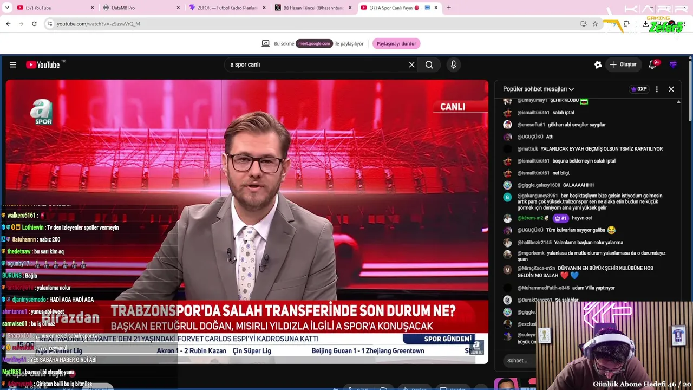Click the 'CANLI' live label on video
Viewport: 693px width, 390px height.
(x=453, y=107)
